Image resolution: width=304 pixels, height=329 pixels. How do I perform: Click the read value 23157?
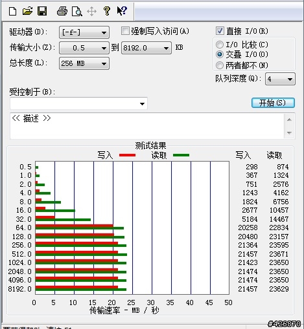(x=279, y=237)
